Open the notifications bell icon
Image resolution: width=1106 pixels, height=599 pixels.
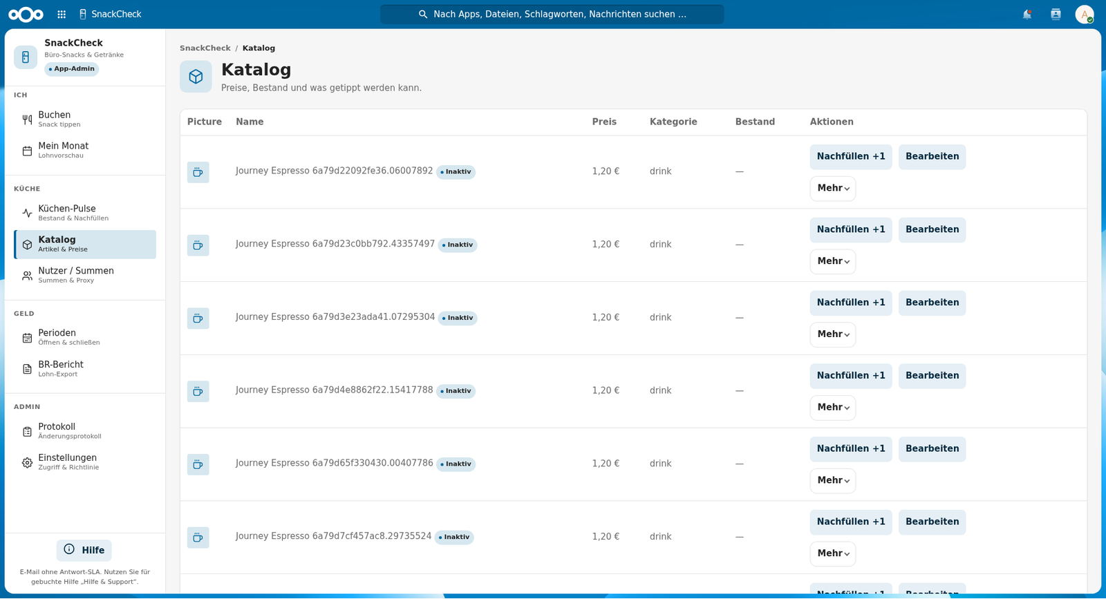pos(1027,15)
